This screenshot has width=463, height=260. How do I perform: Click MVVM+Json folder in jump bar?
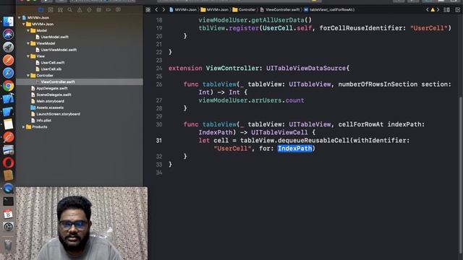pos(215,9)
